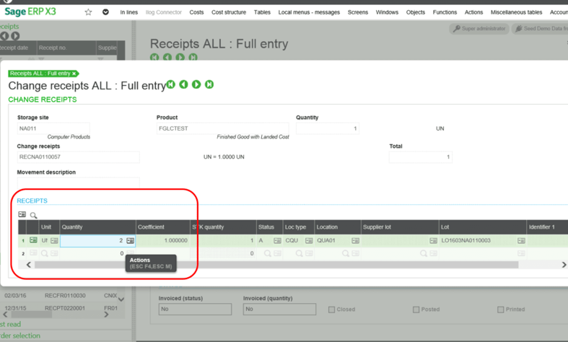
Task: Open actions icon in row 1 Location cell
Action: (x=355, y=240)
